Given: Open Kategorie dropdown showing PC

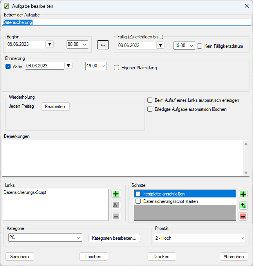Looking at the screenshot, I should 45,238.
